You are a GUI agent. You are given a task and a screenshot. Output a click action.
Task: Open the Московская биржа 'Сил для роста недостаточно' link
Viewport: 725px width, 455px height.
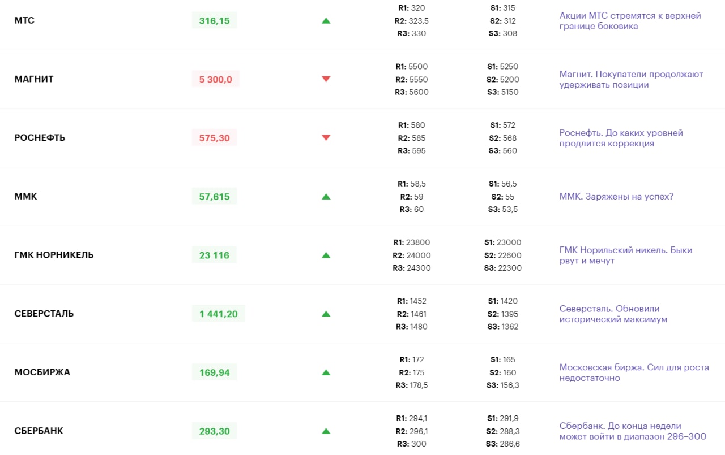click(634, 372)
